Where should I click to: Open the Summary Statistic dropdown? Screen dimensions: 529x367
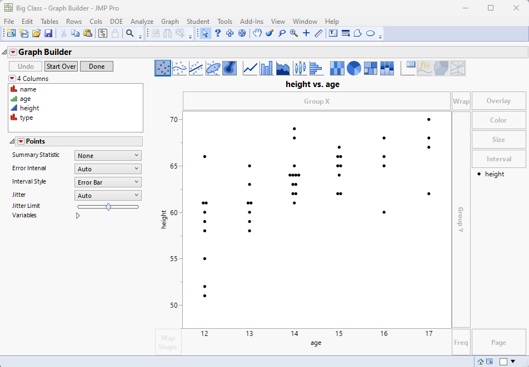108,156
